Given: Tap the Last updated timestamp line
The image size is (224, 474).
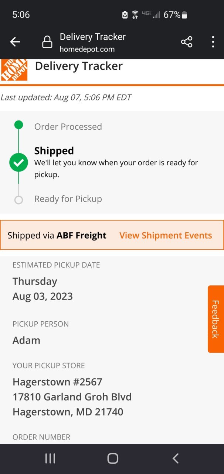Looking at the screenshot, I should coord(66,97).
